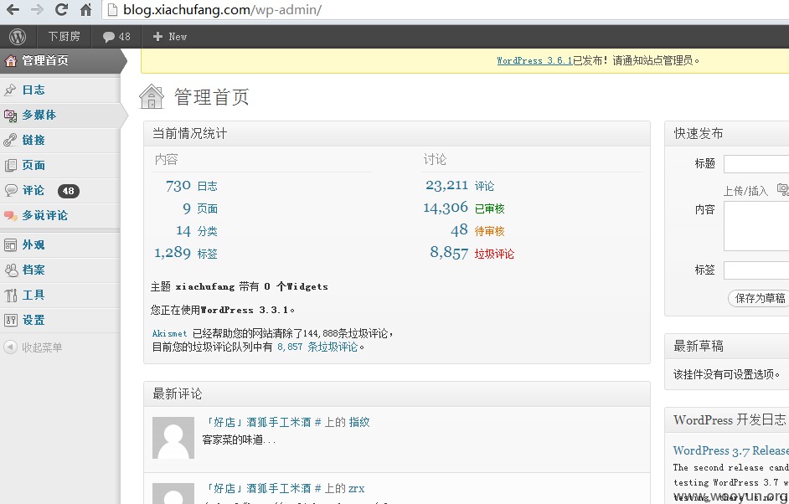Click the Akismet link

[x=169, y=333]
